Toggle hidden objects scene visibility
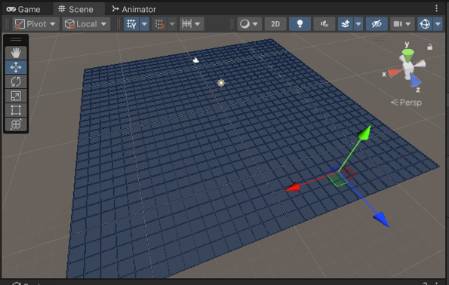 [377, 24]
